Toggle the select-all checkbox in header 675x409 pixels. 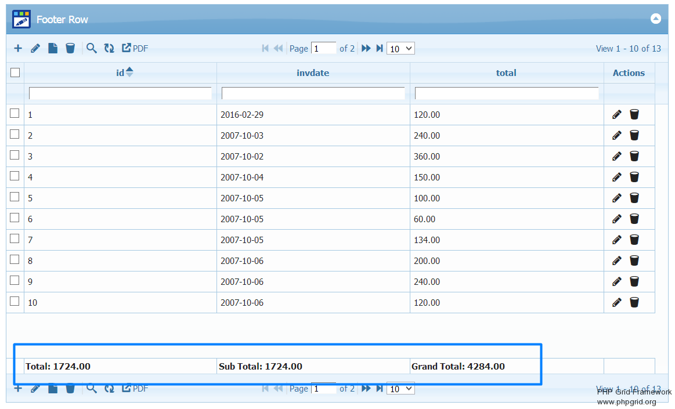pyautogui.click(x=15, y=73)
